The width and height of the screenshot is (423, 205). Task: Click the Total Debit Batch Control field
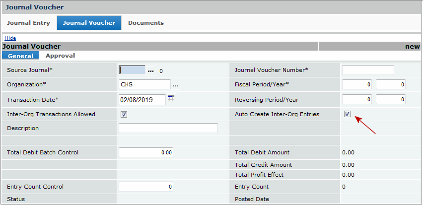click(x=145, y=152)
